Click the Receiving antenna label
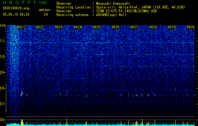Viewport: 198px width, 126px height. pyautogui.click(x=72, y=15)
